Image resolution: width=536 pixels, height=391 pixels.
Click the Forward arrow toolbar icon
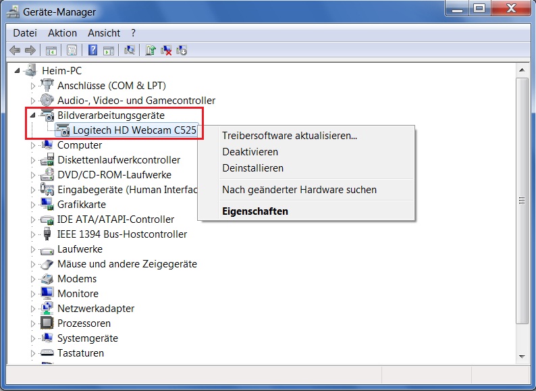click(30, 51)
